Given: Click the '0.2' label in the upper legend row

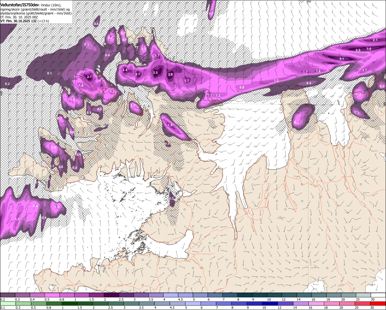Looking at the screenshot, I should [x=3, y=299].
